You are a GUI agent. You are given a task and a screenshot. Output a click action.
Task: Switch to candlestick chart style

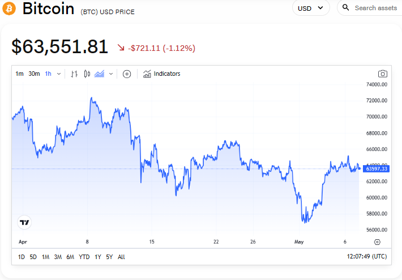[x=87, y=74]
